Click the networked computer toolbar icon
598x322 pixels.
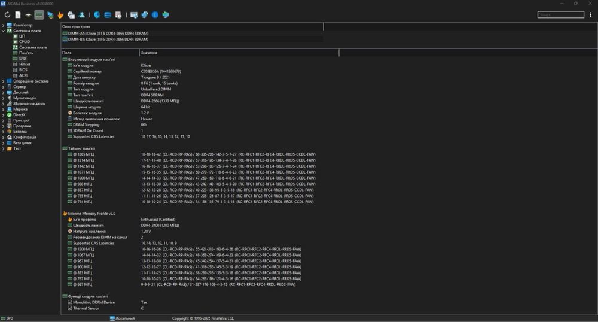[50, 15]
